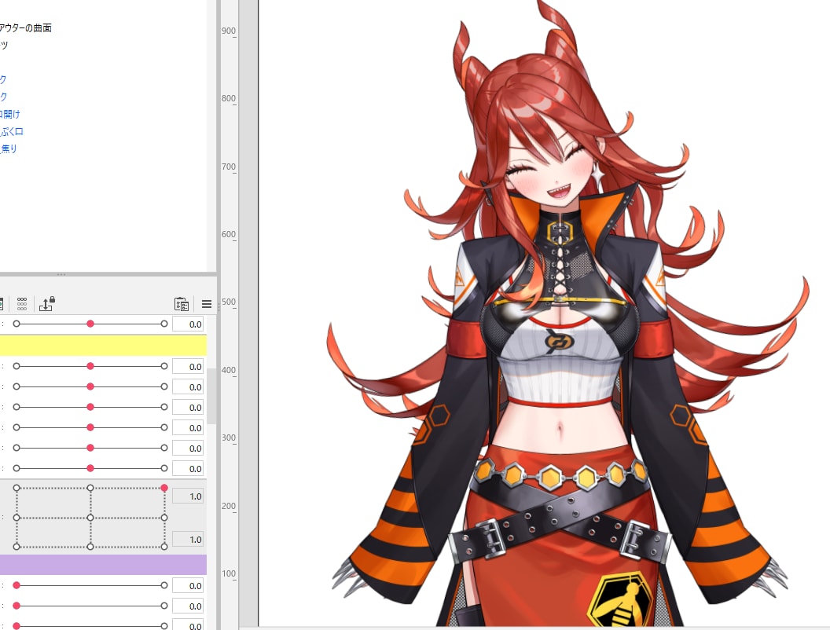Click the center key point of the 2D grid
This screenshot has height=630, width=830.
point(90,518)
